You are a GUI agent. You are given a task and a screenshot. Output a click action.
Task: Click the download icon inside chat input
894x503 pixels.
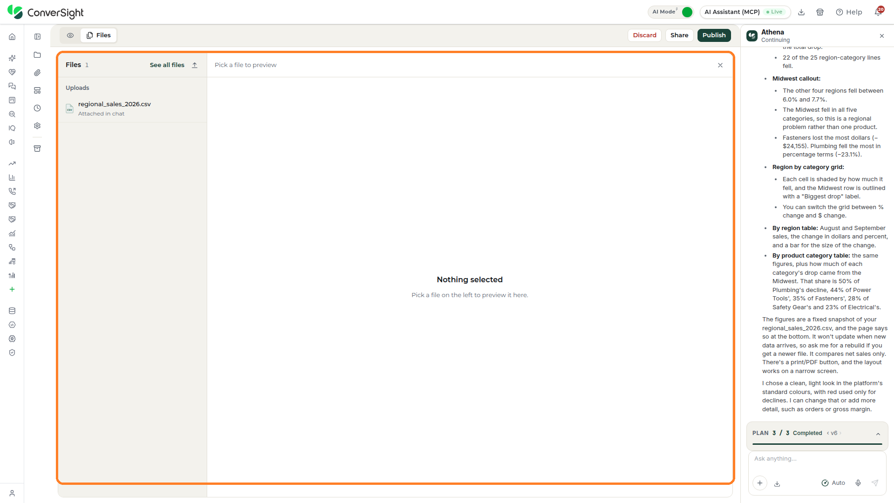coord(777,483)
